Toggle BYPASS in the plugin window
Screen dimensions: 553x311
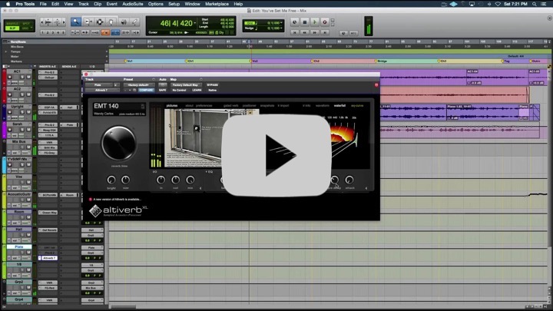click(x=212, y=85)
